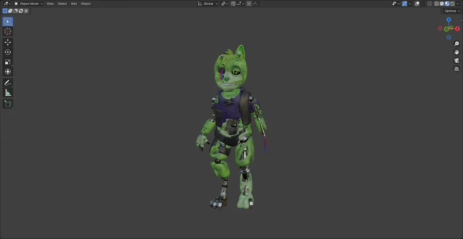
Task: Select the Annotate tool
Action: 8,83
